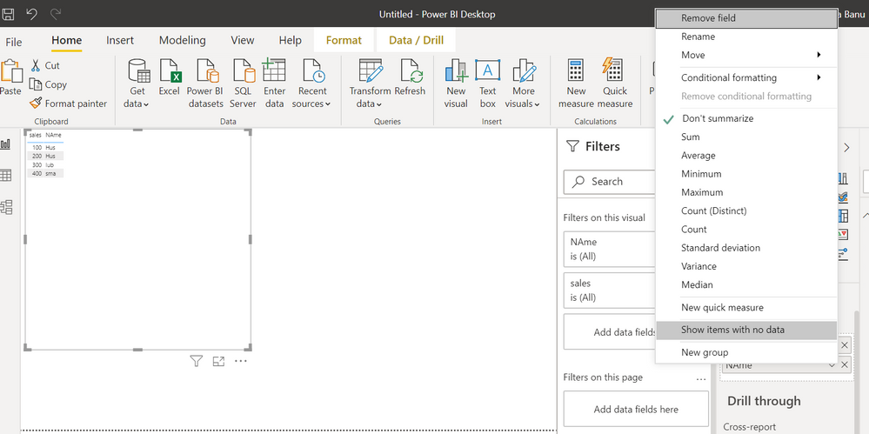Screen dimensions: 869x434
Task: Copy the selected visual
Action: tap(48, 84)
